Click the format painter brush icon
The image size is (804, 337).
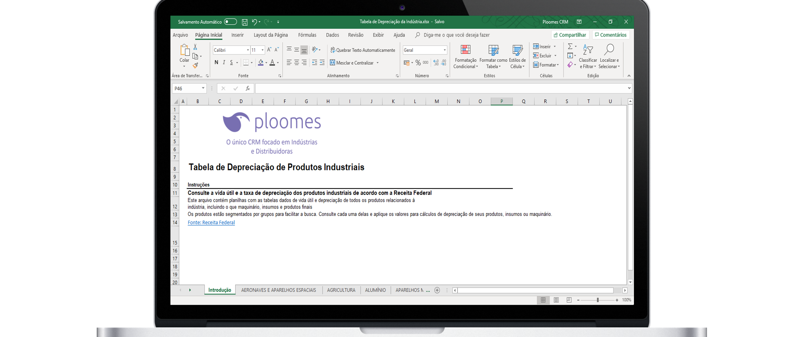tap(195, 65)
